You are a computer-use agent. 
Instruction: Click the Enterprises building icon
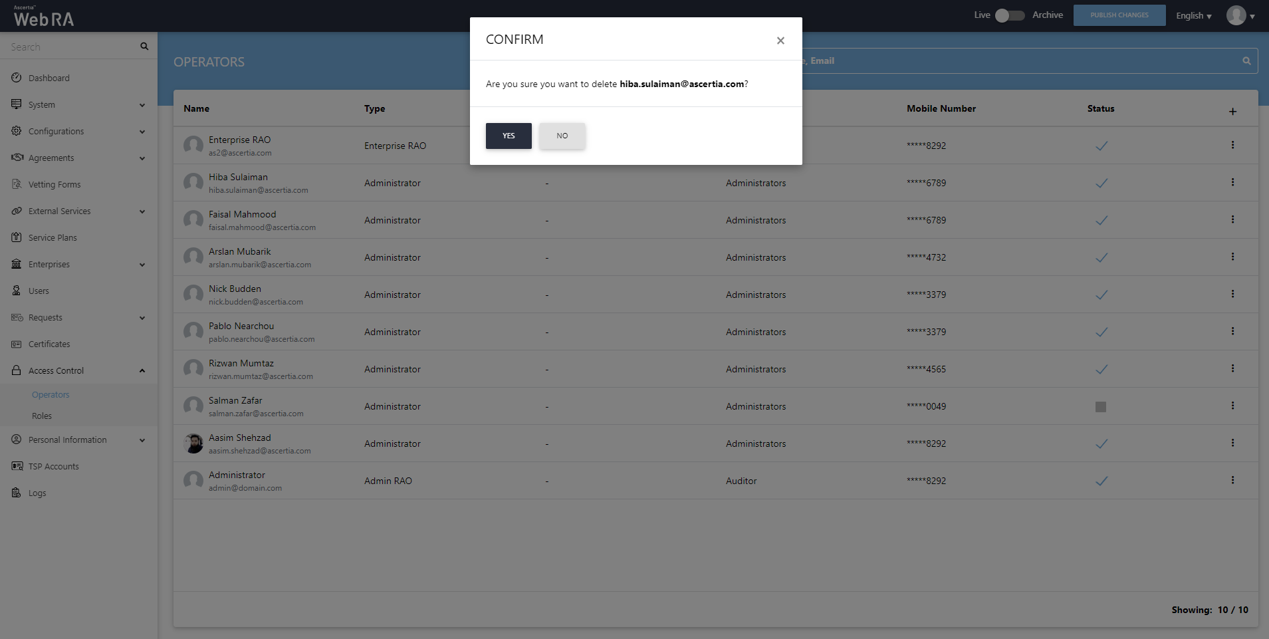click(x=17, y=264)
